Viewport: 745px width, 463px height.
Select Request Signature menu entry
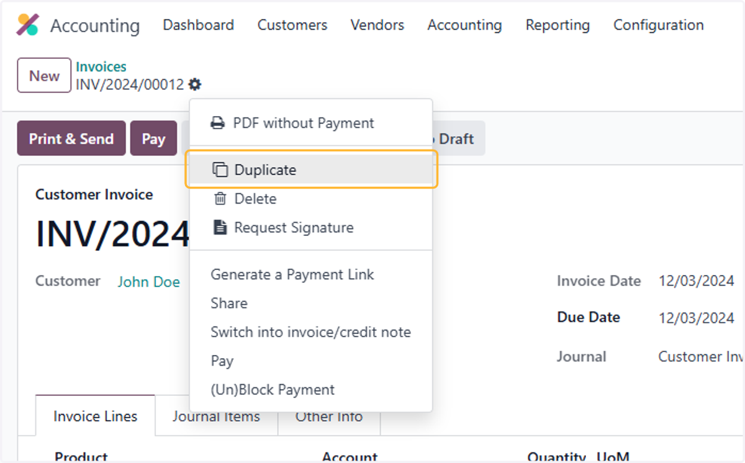click(x=311, y=227)
